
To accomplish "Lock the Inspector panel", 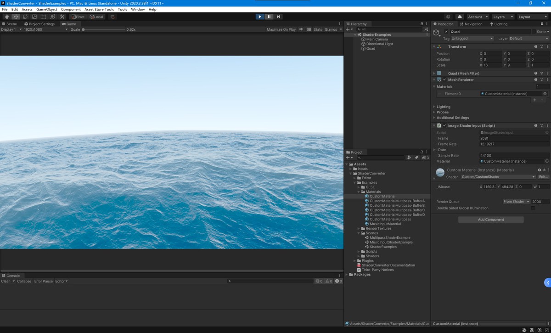I will 541,24.
